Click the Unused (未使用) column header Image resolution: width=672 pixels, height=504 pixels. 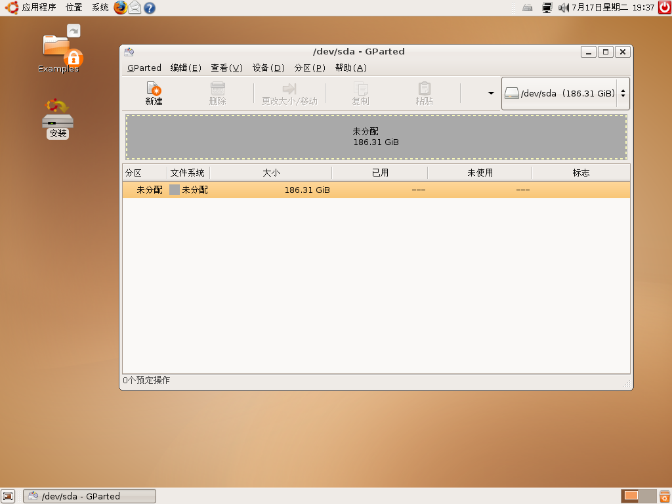point(480,173)
